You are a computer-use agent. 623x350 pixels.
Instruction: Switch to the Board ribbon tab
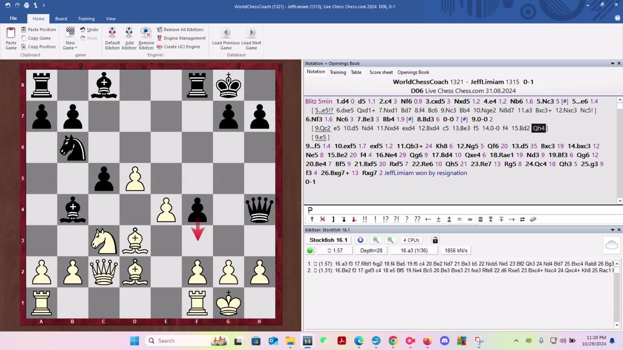(x=61, y=18)
